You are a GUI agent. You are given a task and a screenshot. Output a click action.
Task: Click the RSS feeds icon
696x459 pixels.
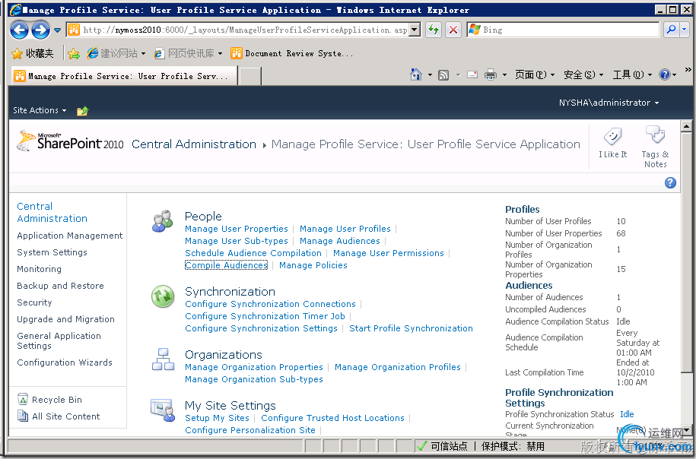[x=443, y=75]
